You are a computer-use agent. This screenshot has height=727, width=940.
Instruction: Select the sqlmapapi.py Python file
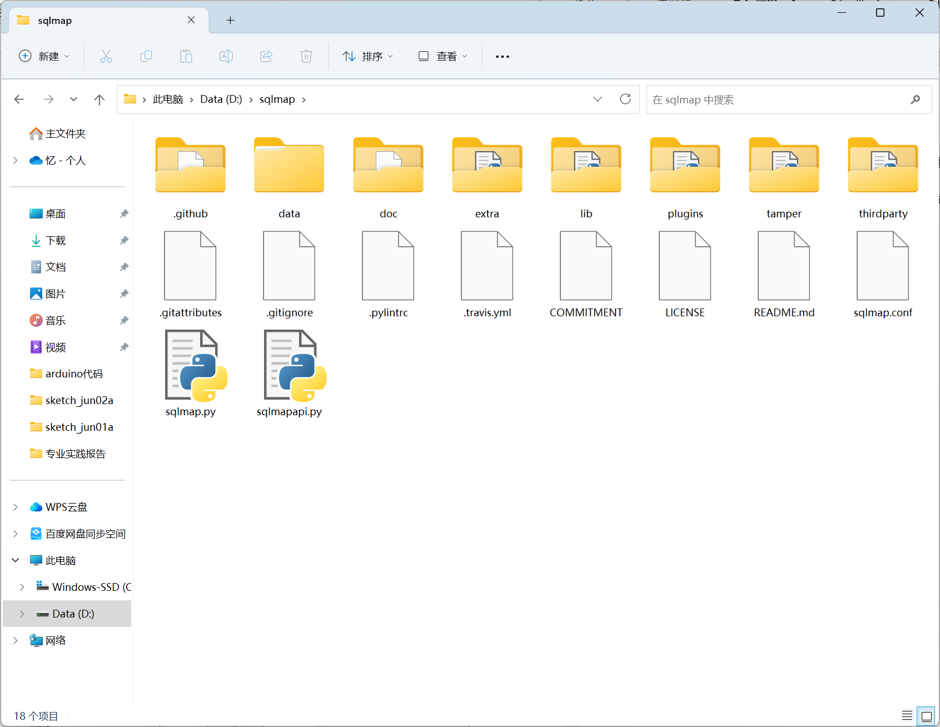290,373
